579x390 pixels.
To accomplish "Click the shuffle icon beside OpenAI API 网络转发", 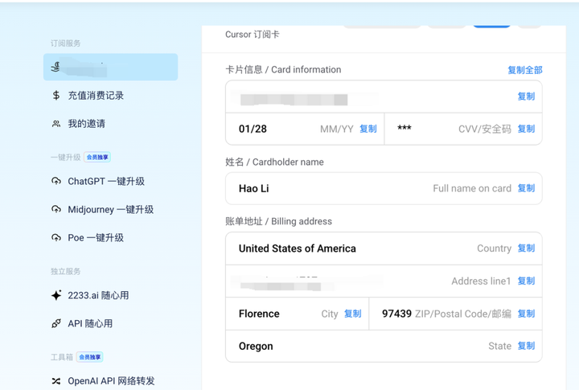I will click(x=56, y=381).
